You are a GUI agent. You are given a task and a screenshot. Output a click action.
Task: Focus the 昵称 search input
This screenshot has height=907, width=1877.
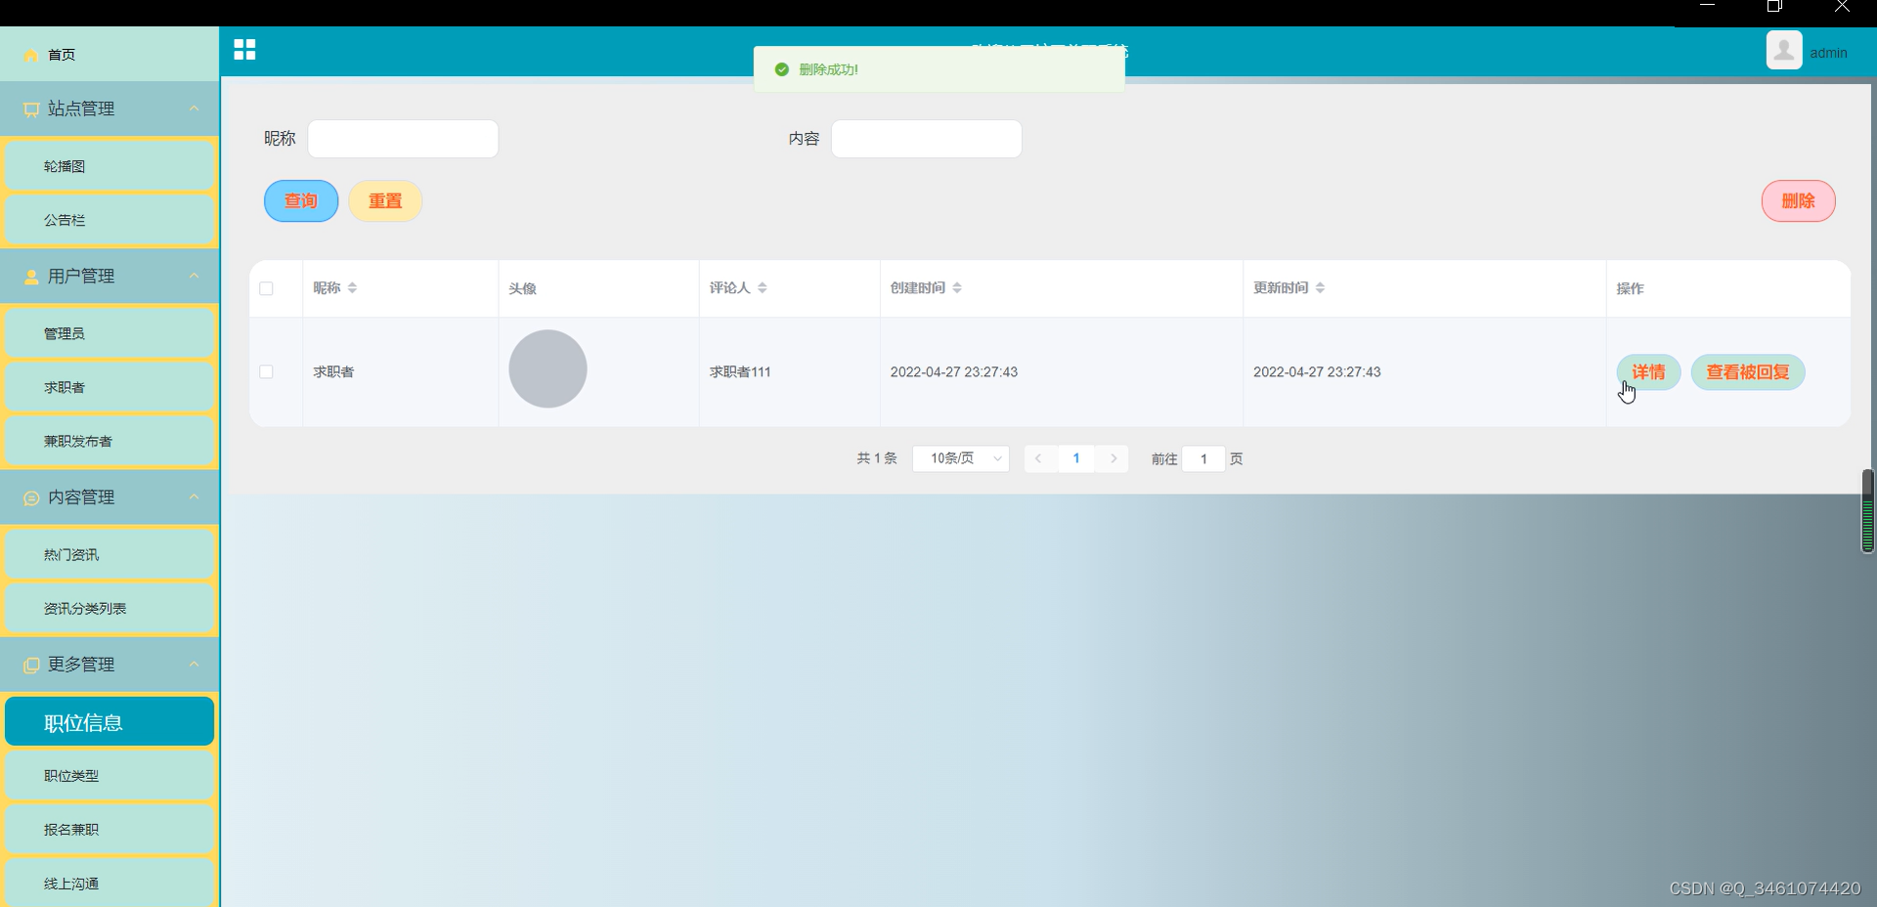(403, 139)
